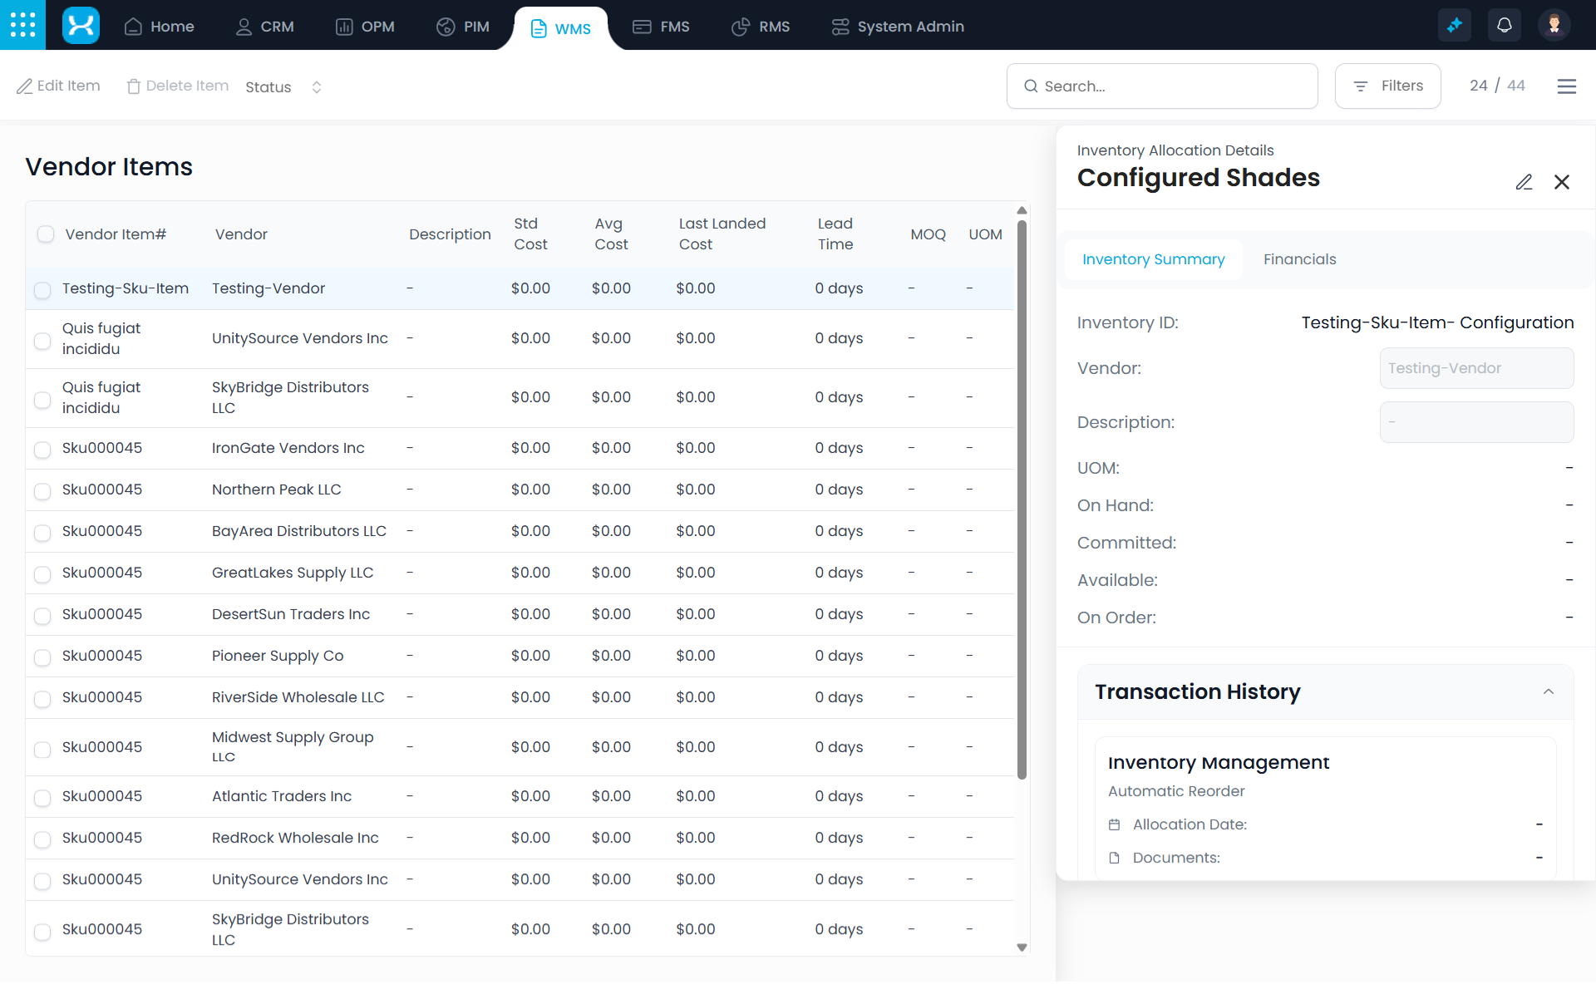Open the user avatar profile menu
Image resolution: width=1596 pixels, height=984 pixels.
pos(1553,25)
